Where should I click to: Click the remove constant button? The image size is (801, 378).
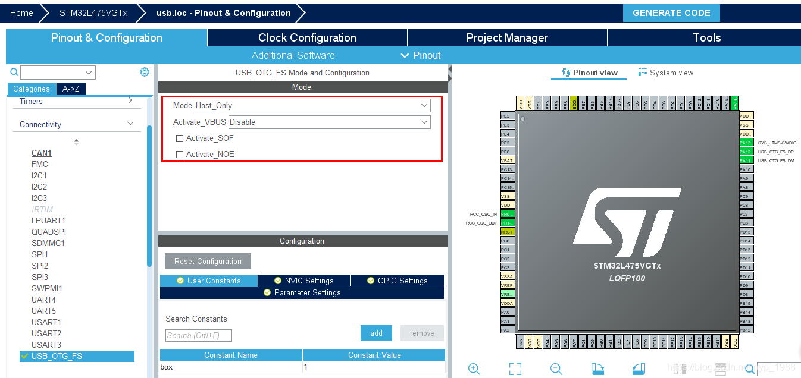coord(422,333)
